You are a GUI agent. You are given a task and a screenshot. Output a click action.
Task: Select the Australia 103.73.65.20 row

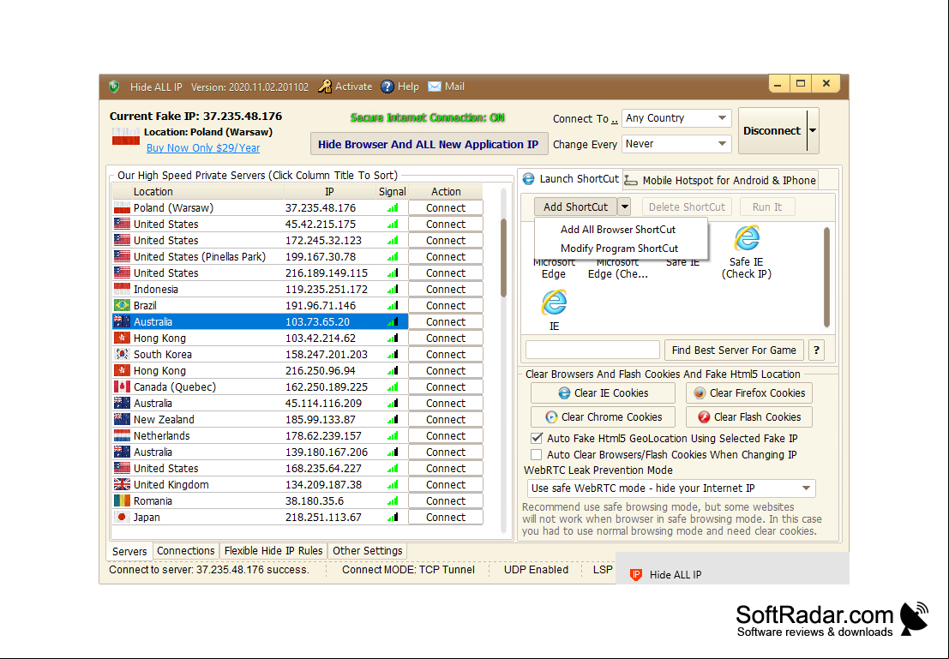coord(261,322)
